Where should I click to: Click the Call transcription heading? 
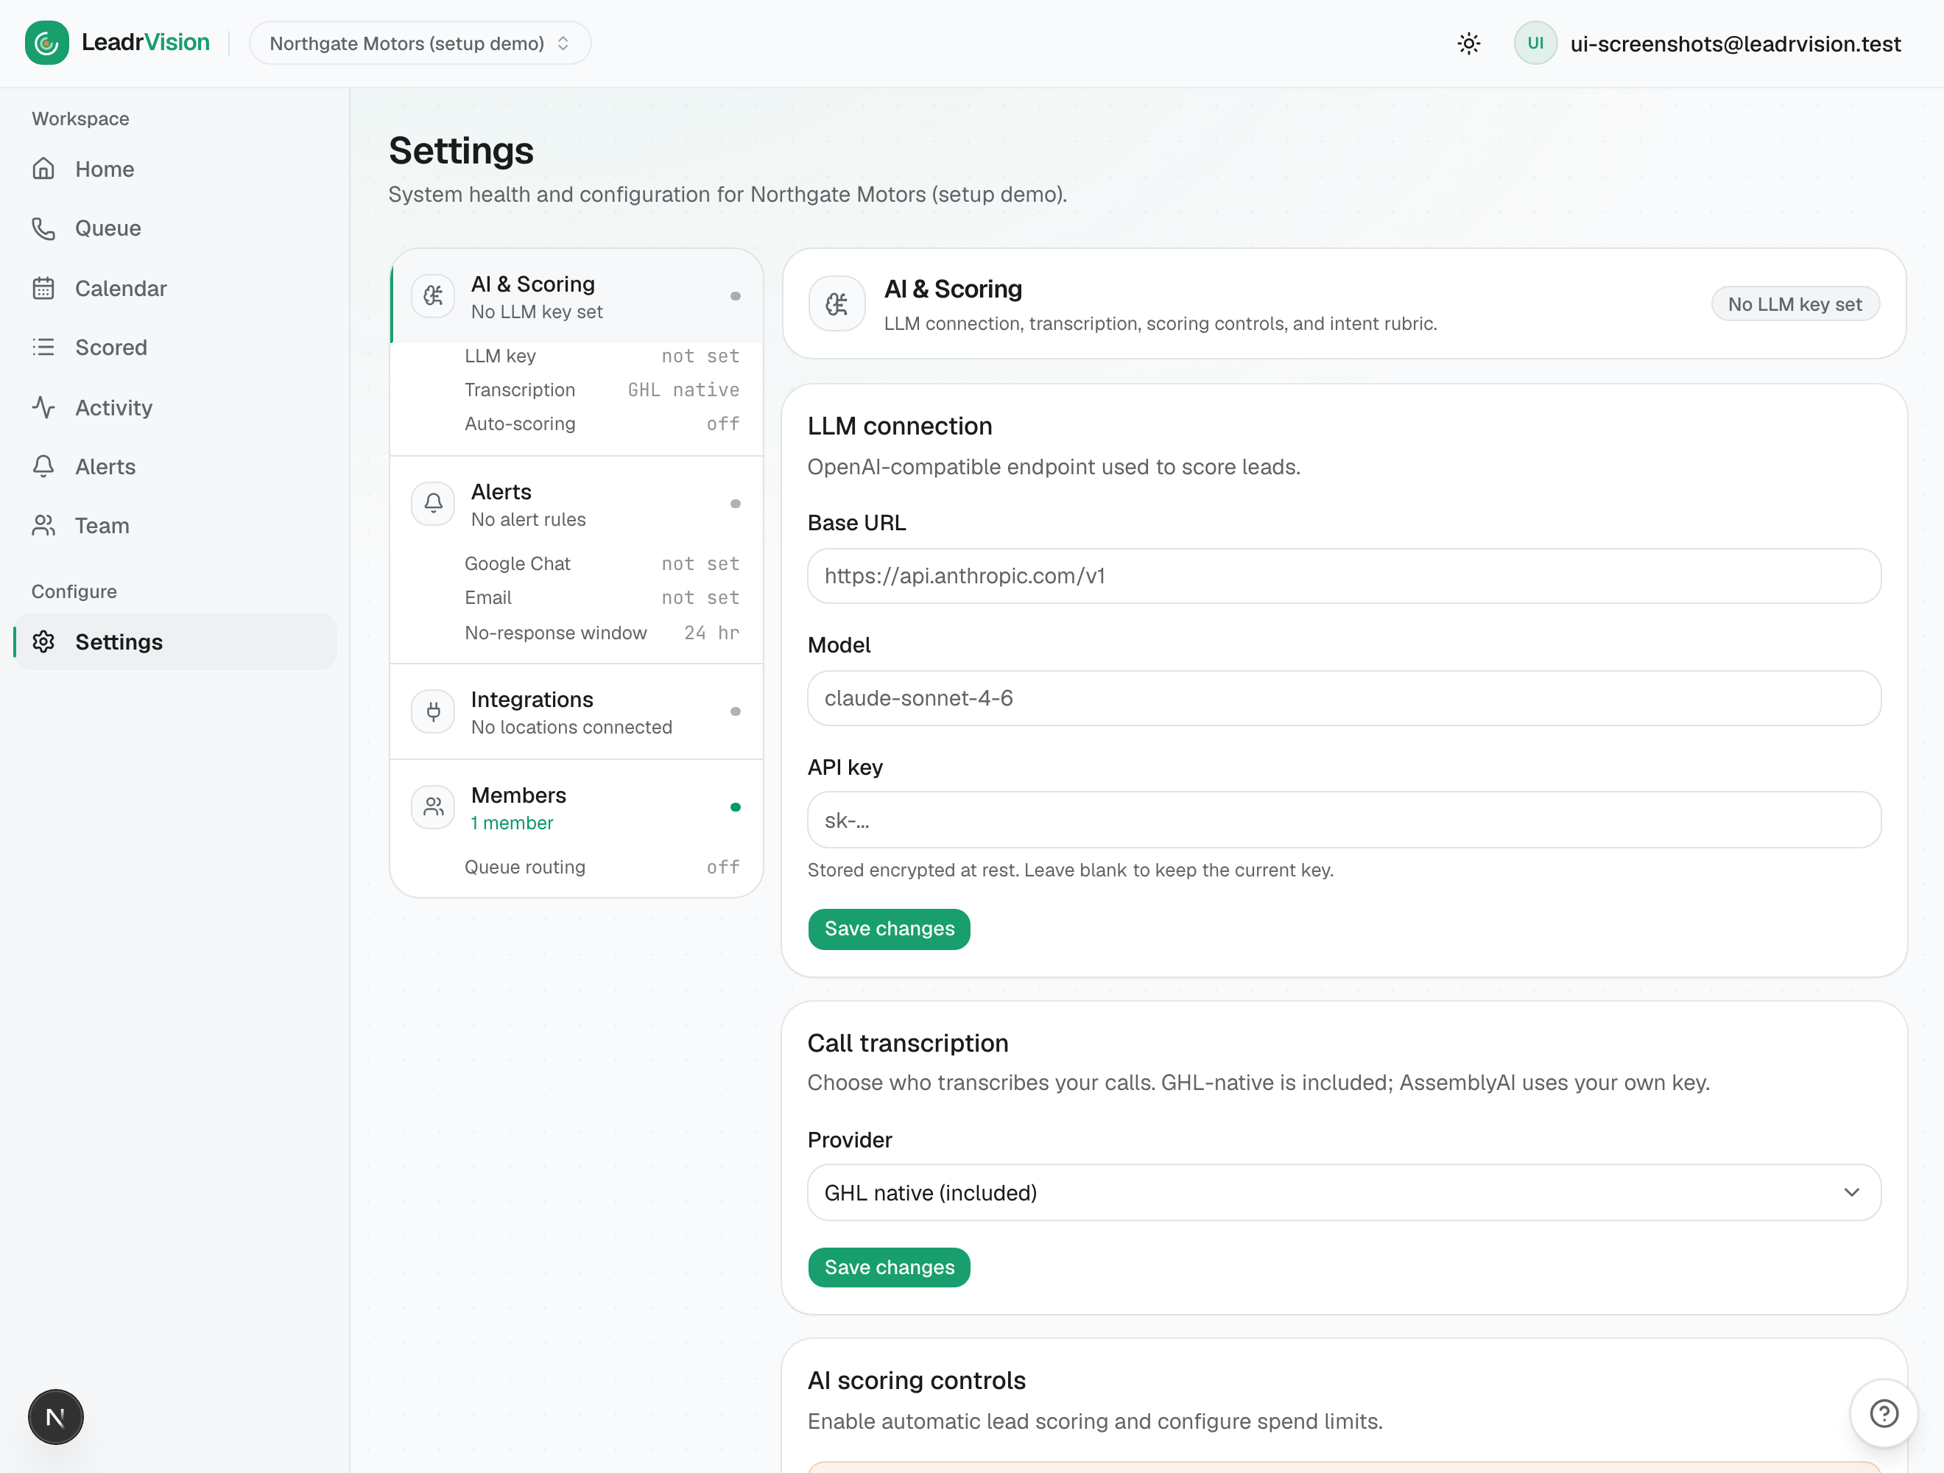click(908, 1043)
